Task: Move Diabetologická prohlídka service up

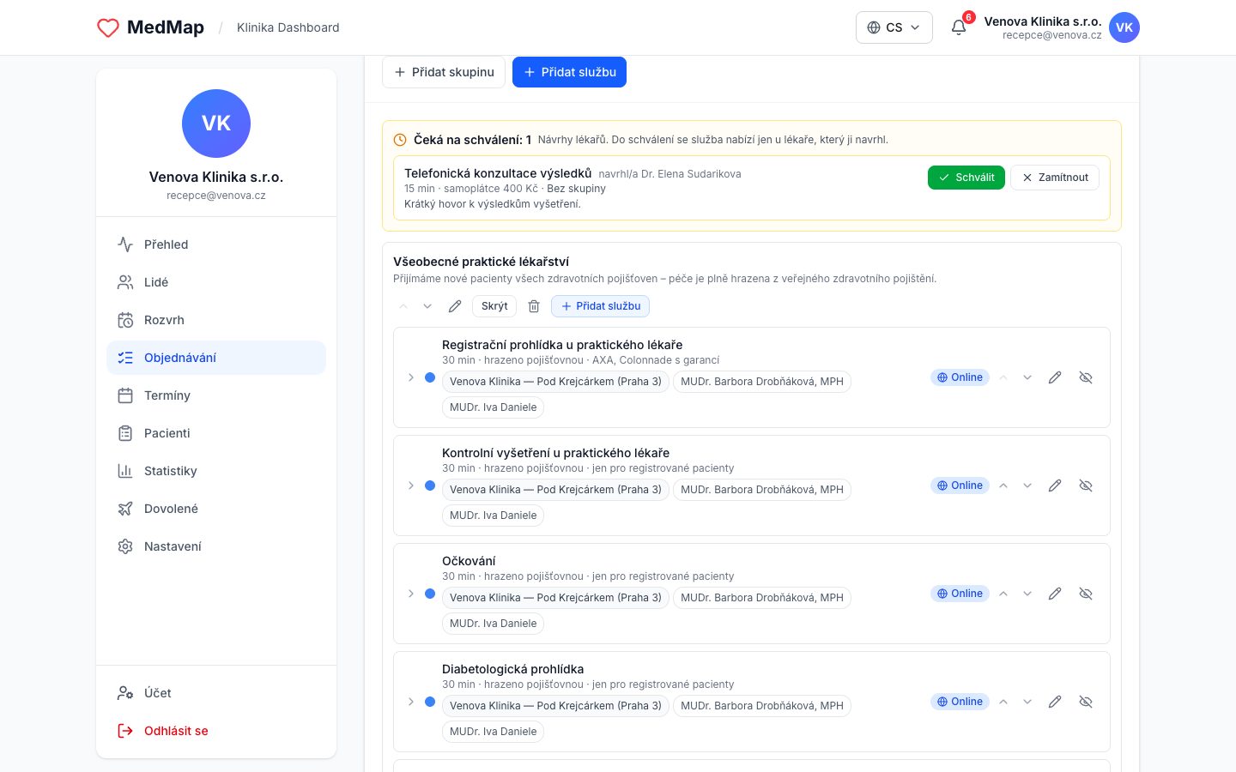Action: [1003, 702]
